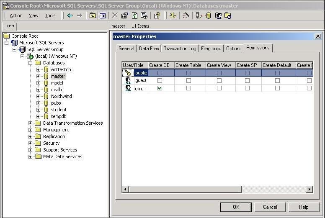Switch to the Transaction Log tab

pos(180,49)
